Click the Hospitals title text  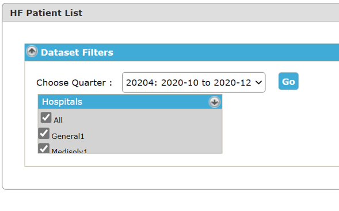(62, 101)
